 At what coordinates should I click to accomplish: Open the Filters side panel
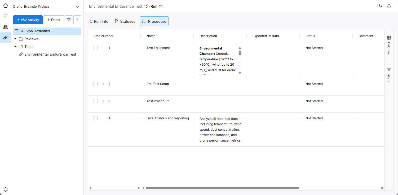[x=389, y=74]
